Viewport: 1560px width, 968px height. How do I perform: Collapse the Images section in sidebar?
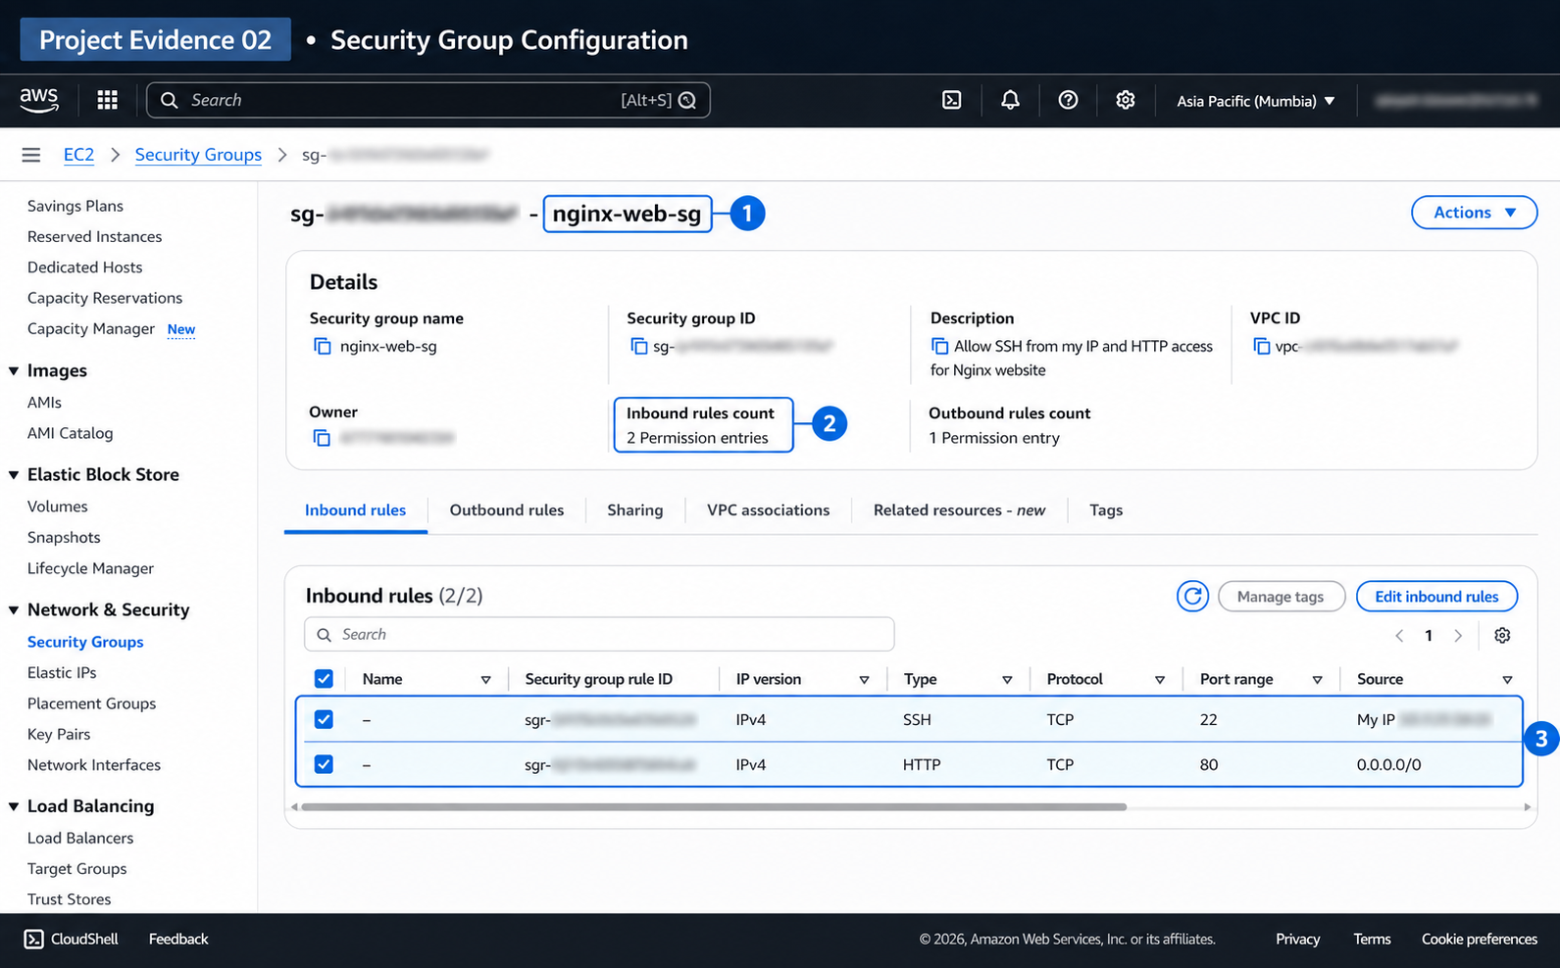tap(14, 370)
